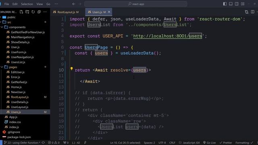Open the Go menu
The height and width of the screenshot is (145, 258).
point(48,4)
